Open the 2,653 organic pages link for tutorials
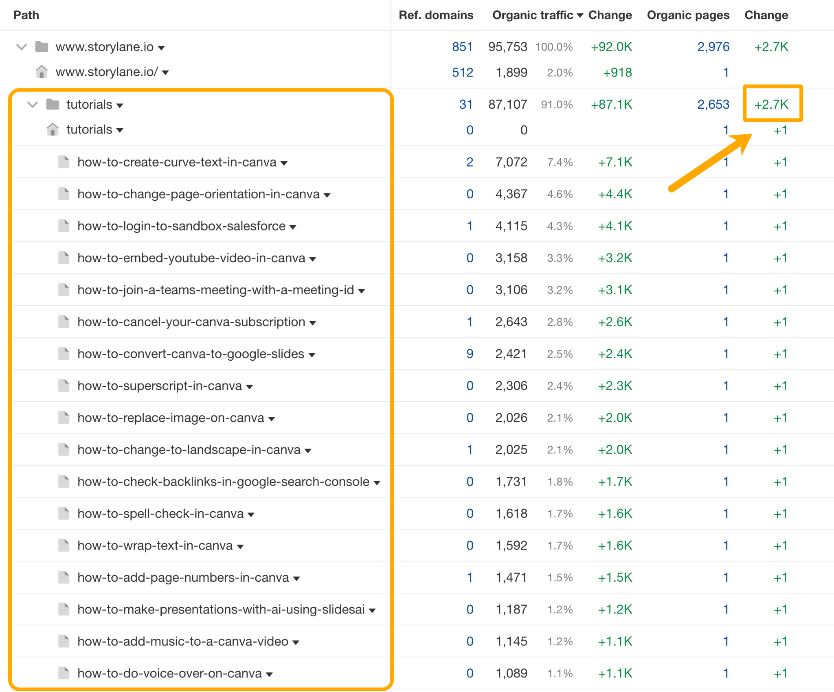The height and width of the screenshot is (692, 834). (x=713, y=105)
